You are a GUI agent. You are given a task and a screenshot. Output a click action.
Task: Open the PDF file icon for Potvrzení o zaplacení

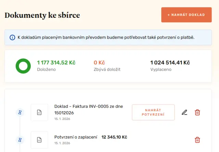click(x=39, y=139)
